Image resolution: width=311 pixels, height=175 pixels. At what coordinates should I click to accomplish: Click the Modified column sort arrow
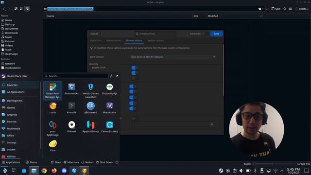pyautogui.click(x=260, y=16)
